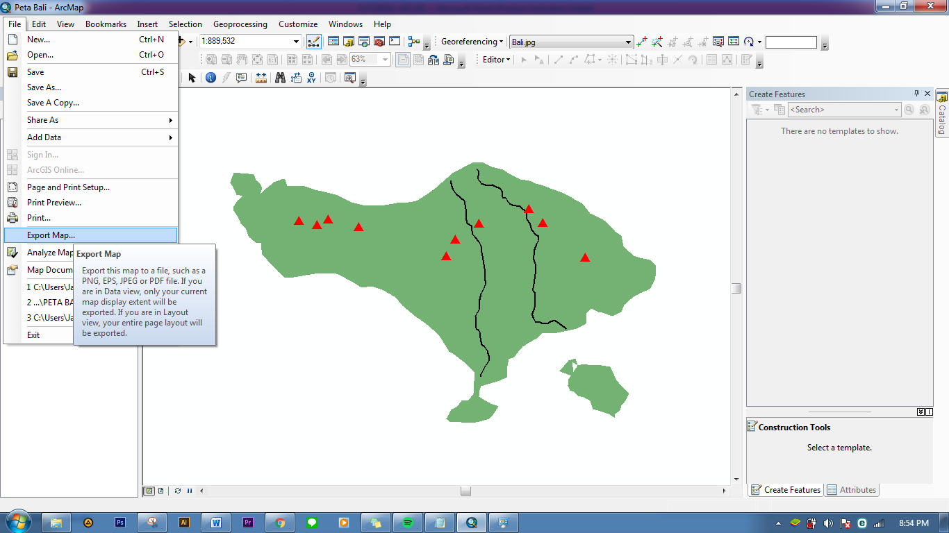
Task: Pause map drawing
Action: pos(189,491)
